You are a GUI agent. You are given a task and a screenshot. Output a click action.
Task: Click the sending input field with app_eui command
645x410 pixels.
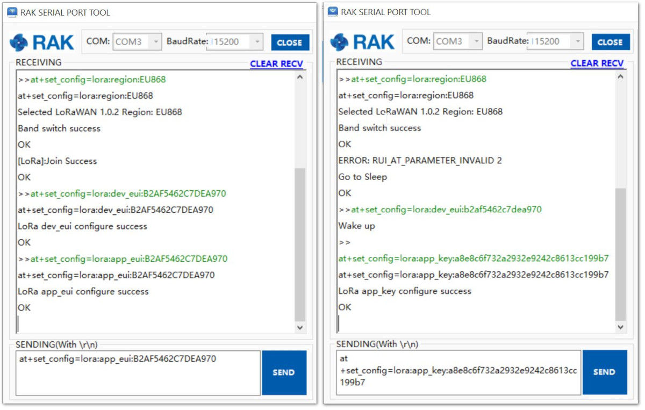[x=138, y=373]
